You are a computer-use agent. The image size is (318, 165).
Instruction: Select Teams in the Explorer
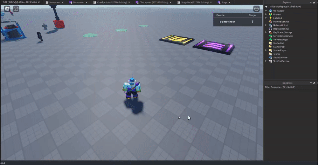point(276,54)
